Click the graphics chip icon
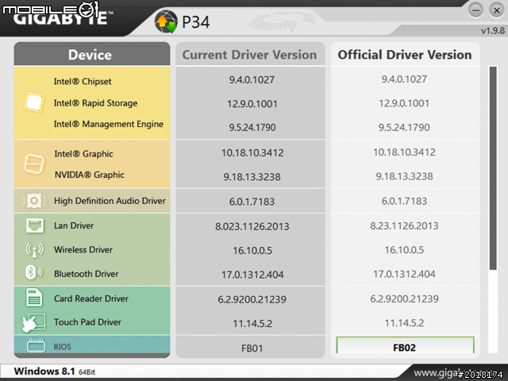 pos(34,164)
